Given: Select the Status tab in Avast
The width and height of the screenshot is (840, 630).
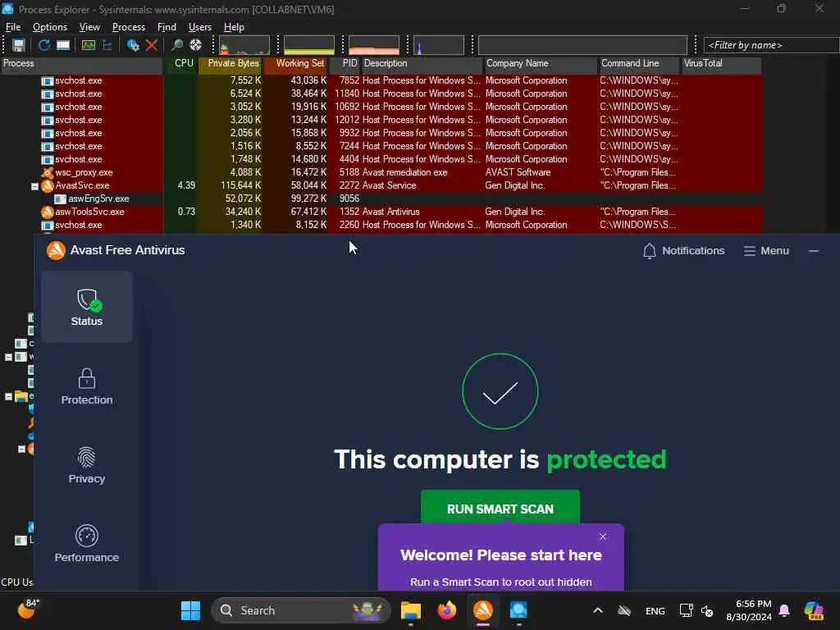Looking at the screenshot, I should (x=87, y=307).
